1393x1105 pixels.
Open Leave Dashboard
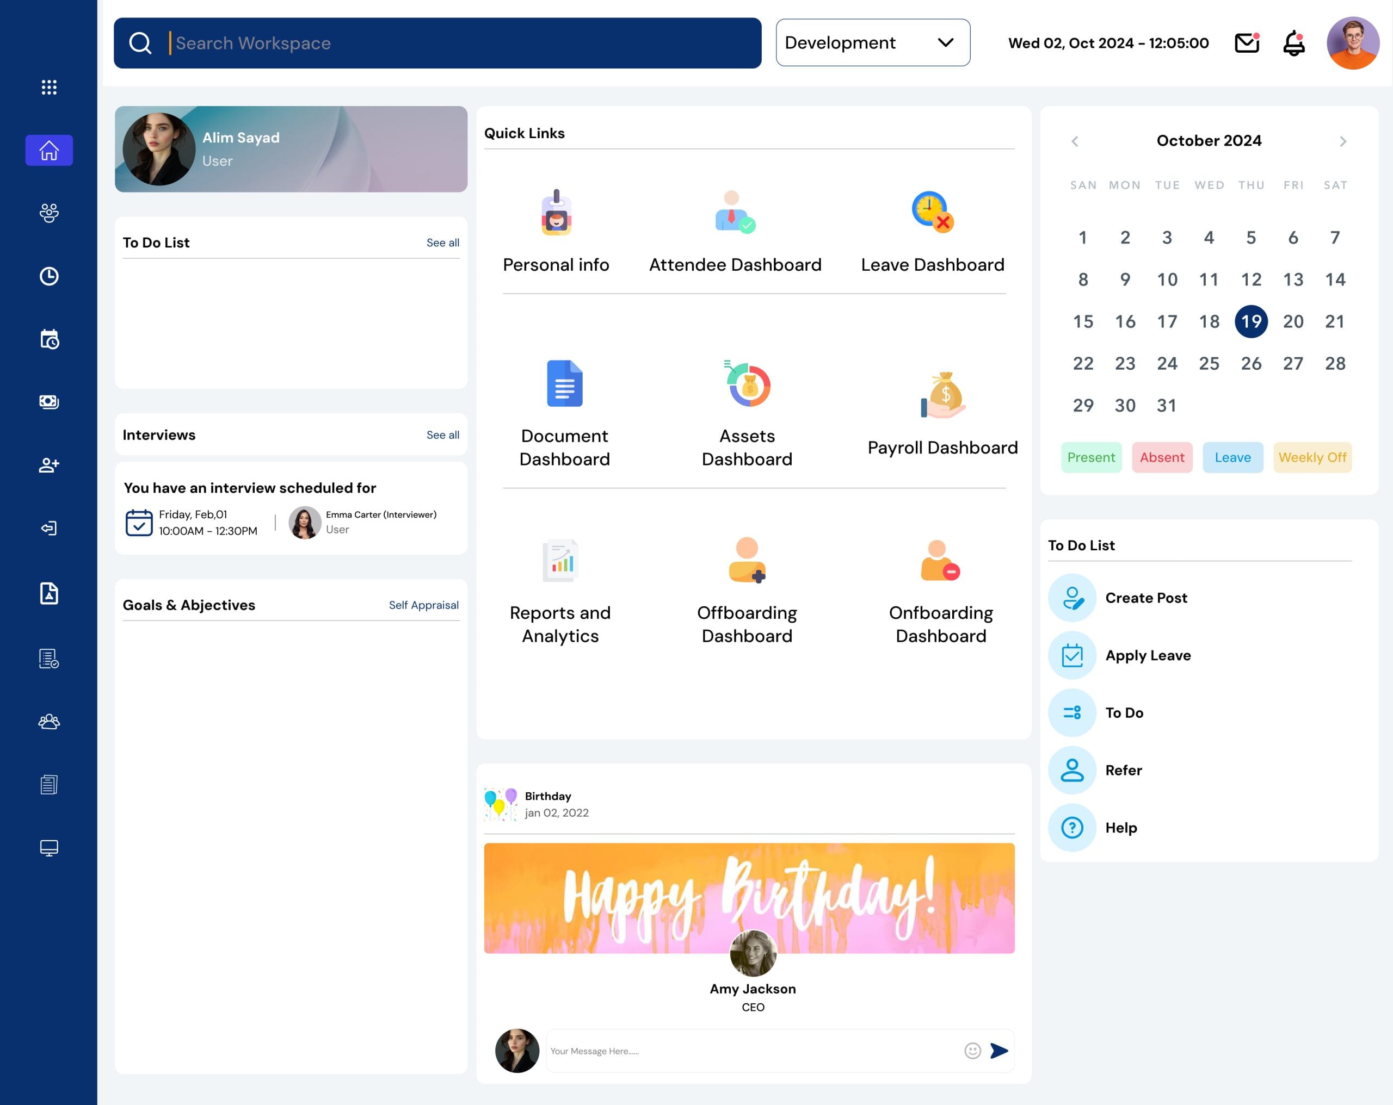click(x=933, y=231)
